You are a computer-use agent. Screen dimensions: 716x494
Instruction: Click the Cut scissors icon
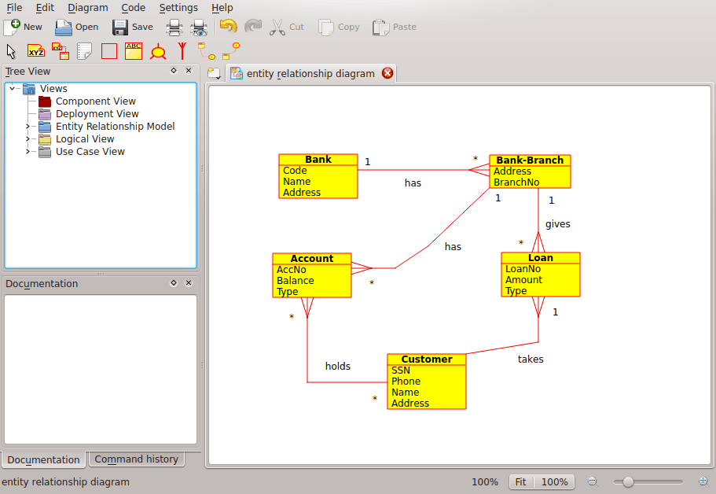pyautogui.click(x=277, y=27)
